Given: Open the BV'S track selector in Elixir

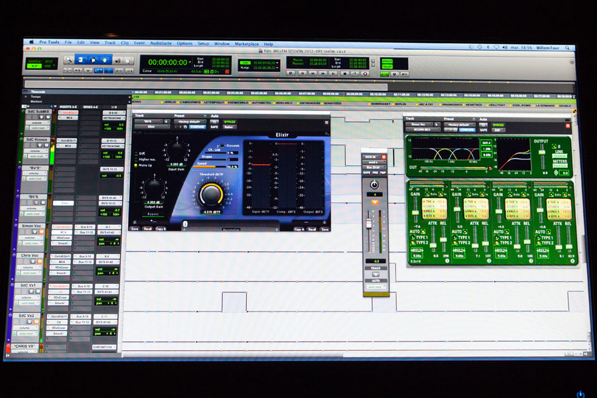Looking at the screenshot, I should (149, 121).
